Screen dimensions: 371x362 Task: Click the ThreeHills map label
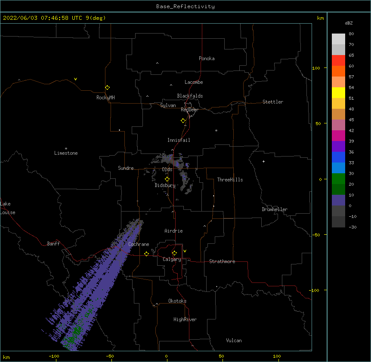(x=230, y=180)
